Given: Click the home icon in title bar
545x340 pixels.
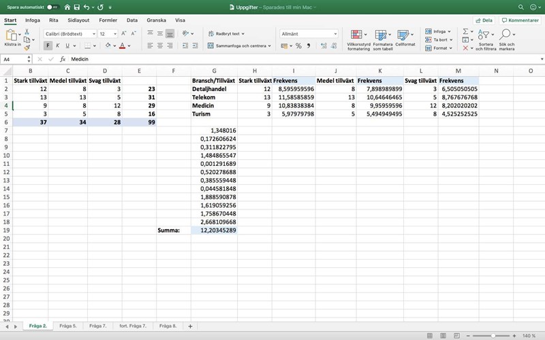Looking at the screenshot, I should (x=66, y=7).
